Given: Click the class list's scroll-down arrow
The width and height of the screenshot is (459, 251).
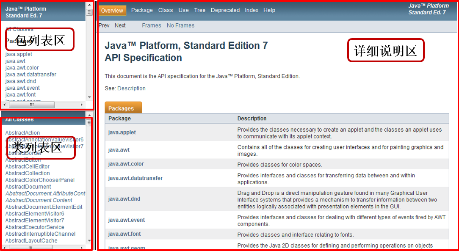Looking at the screenshot, I should [x=89, y=241].
